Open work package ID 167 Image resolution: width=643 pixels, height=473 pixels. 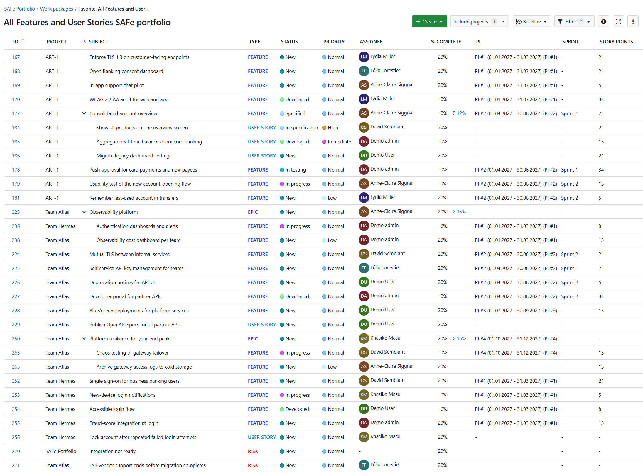pyautogui.click(x=16, y=57)
